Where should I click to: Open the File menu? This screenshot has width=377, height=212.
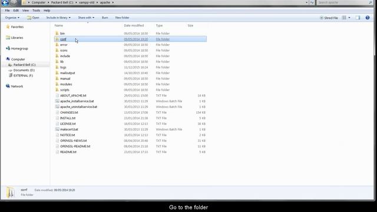tap(7, 11)
